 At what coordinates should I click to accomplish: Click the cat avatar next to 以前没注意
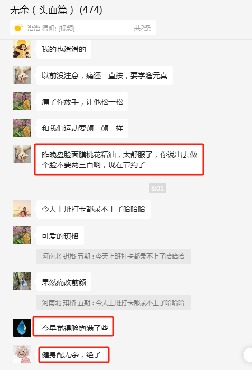tap(22, 75)
